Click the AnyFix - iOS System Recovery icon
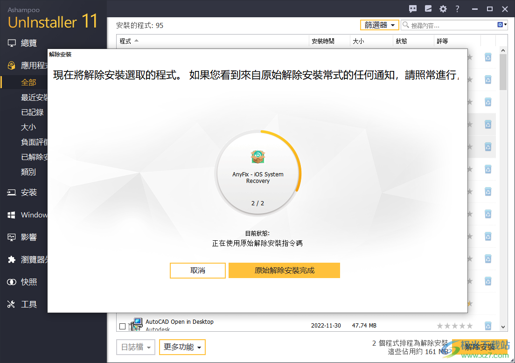The width and height of the screenshot is (515, 363). point(258,157)
